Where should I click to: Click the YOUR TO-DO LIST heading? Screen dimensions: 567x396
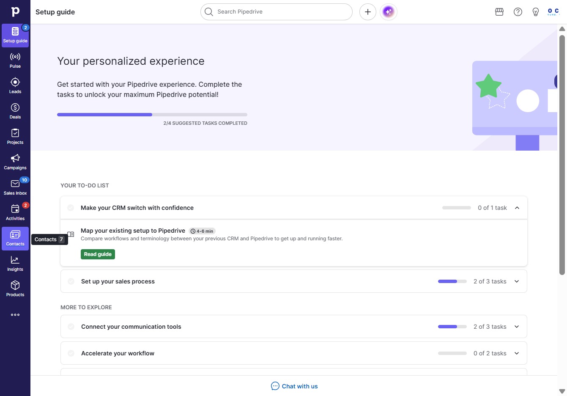click(x=85, y=185)
